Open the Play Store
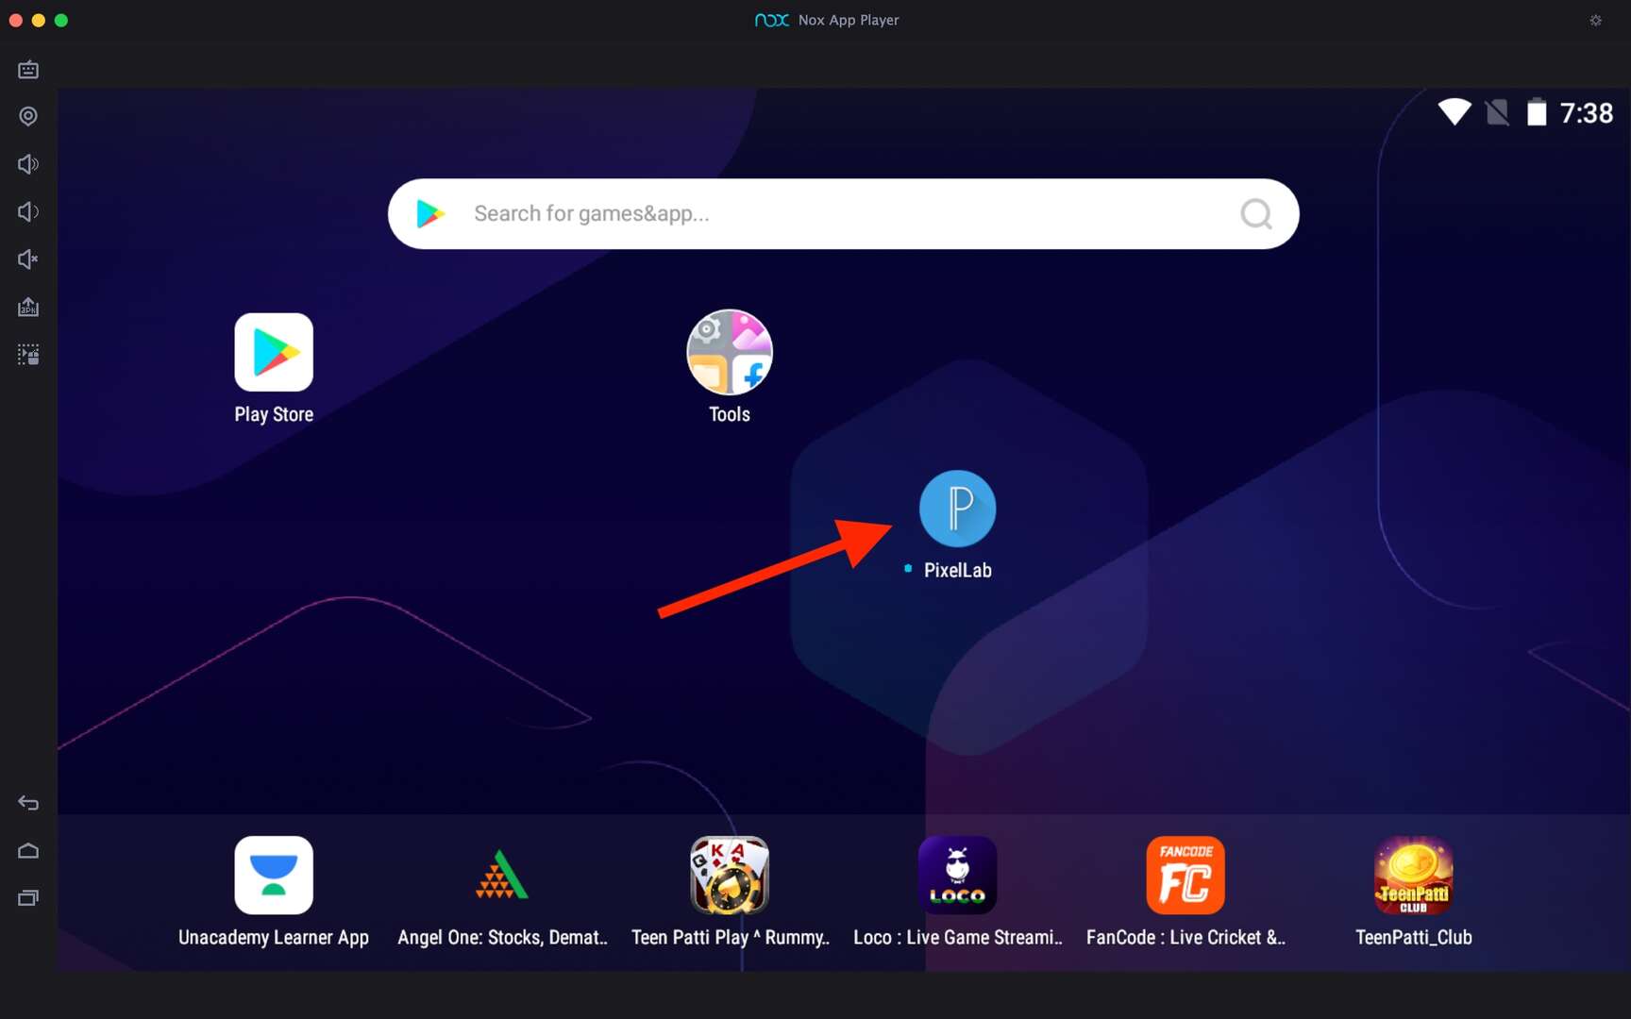This screenshot has width=1631, height=1019. tap(274, 353)
